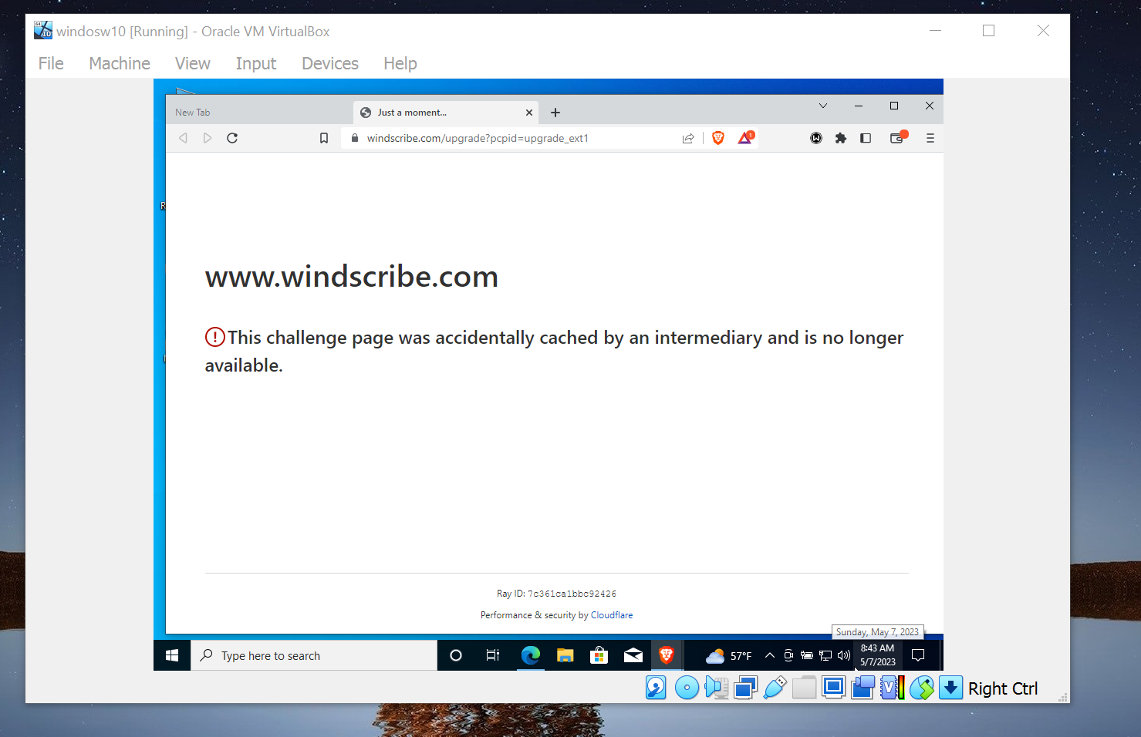Viewport: 1141px width, 737px height.
Task: Click the windscribe.com address bar
Action: click(x=509, y=138)
